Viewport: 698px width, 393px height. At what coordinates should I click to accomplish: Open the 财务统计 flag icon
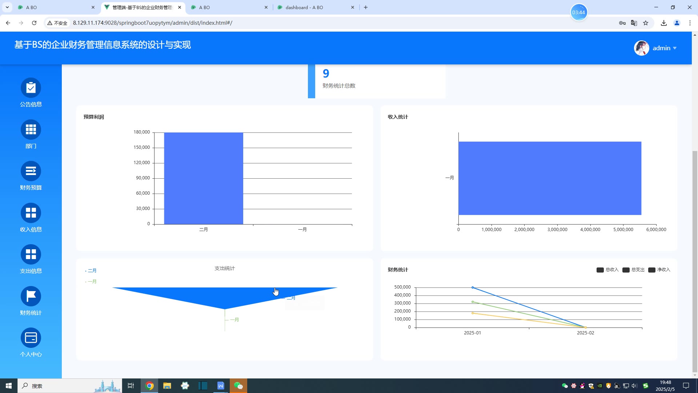click(31, 296)
